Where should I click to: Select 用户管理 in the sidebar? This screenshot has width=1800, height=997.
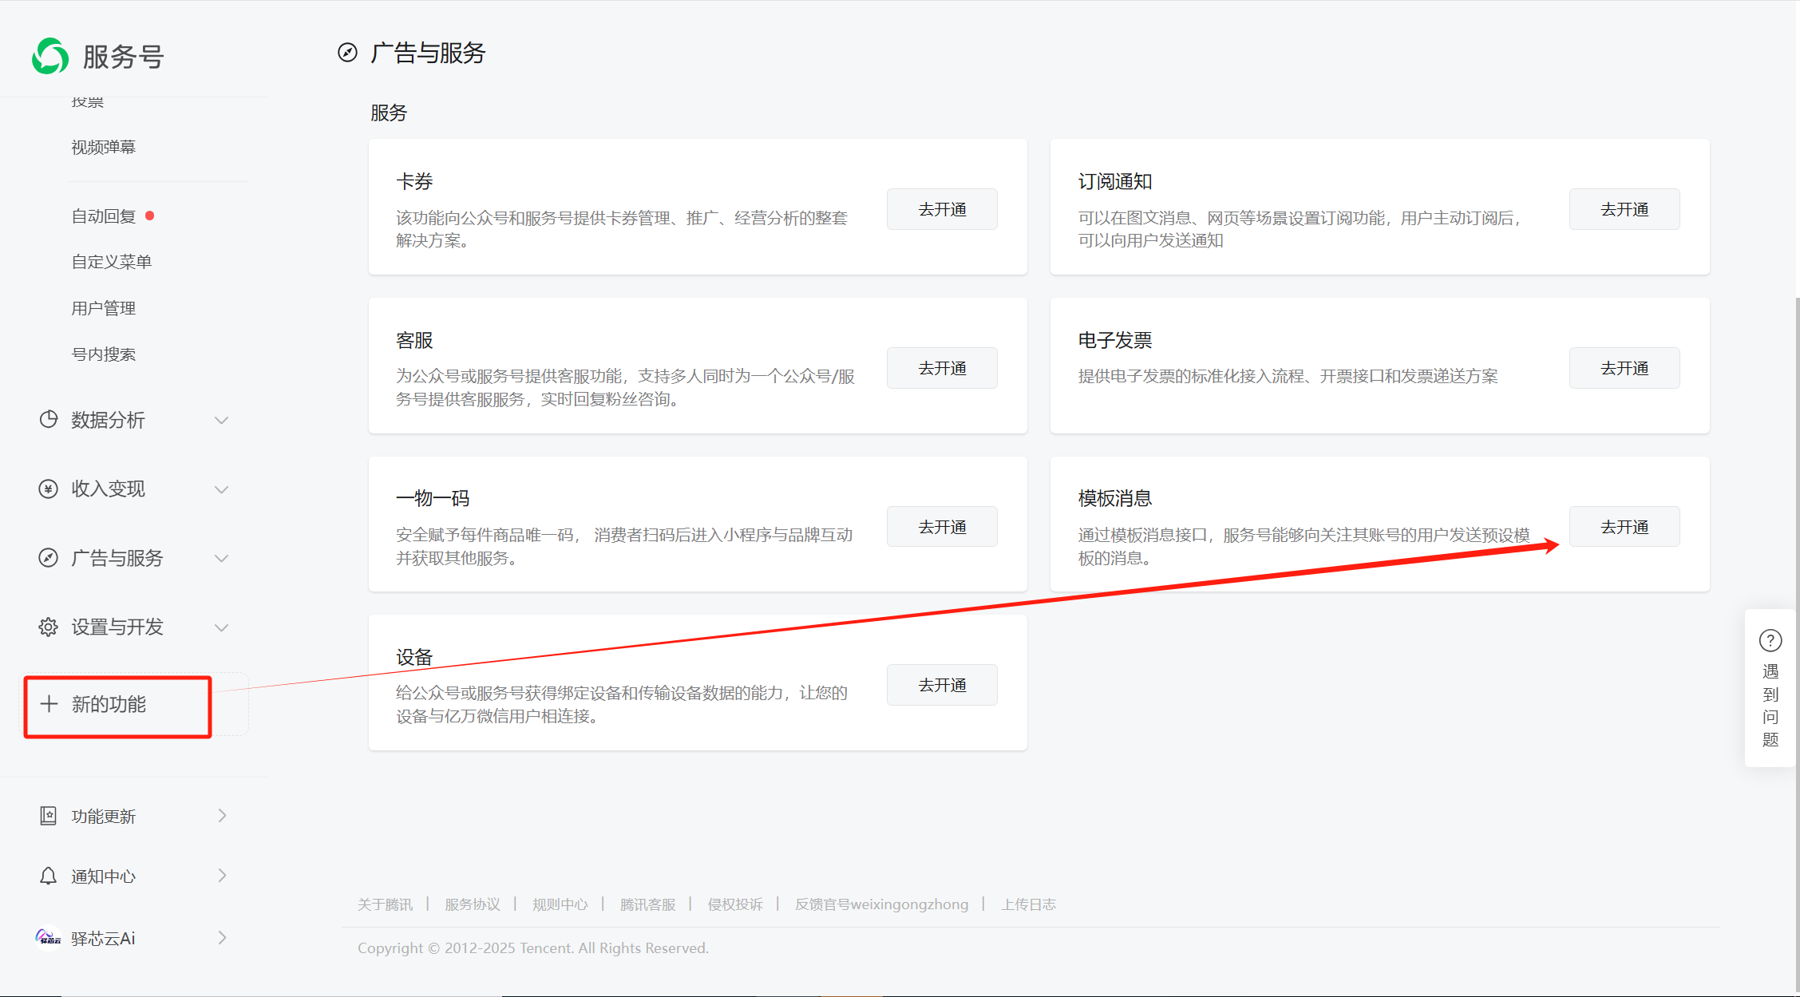pos(103,307)
